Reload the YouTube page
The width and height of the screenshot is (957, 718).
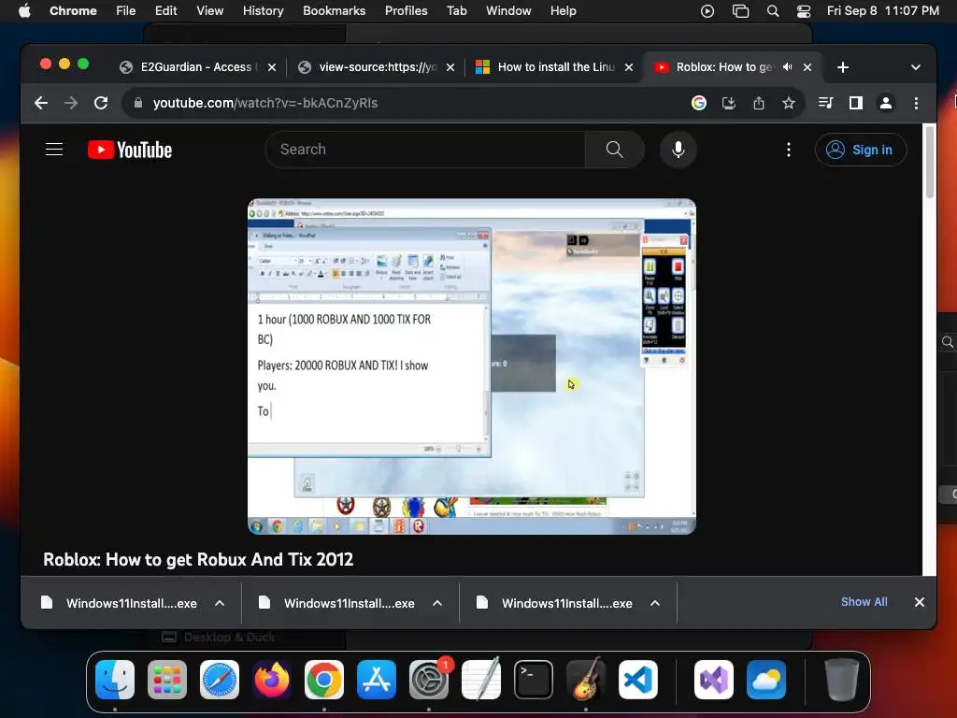(x=101, y=103)
